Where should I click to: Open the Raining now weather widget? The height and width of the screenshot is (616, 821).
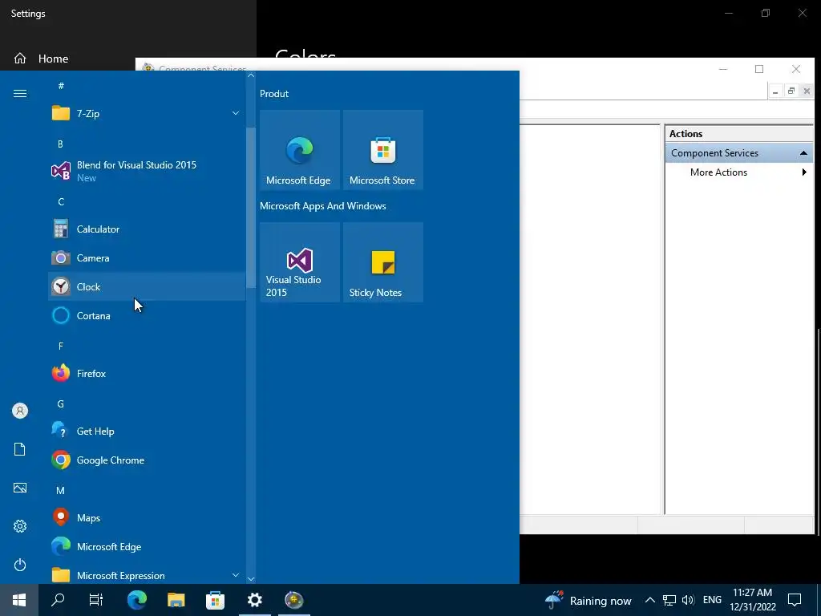point(588,600)
